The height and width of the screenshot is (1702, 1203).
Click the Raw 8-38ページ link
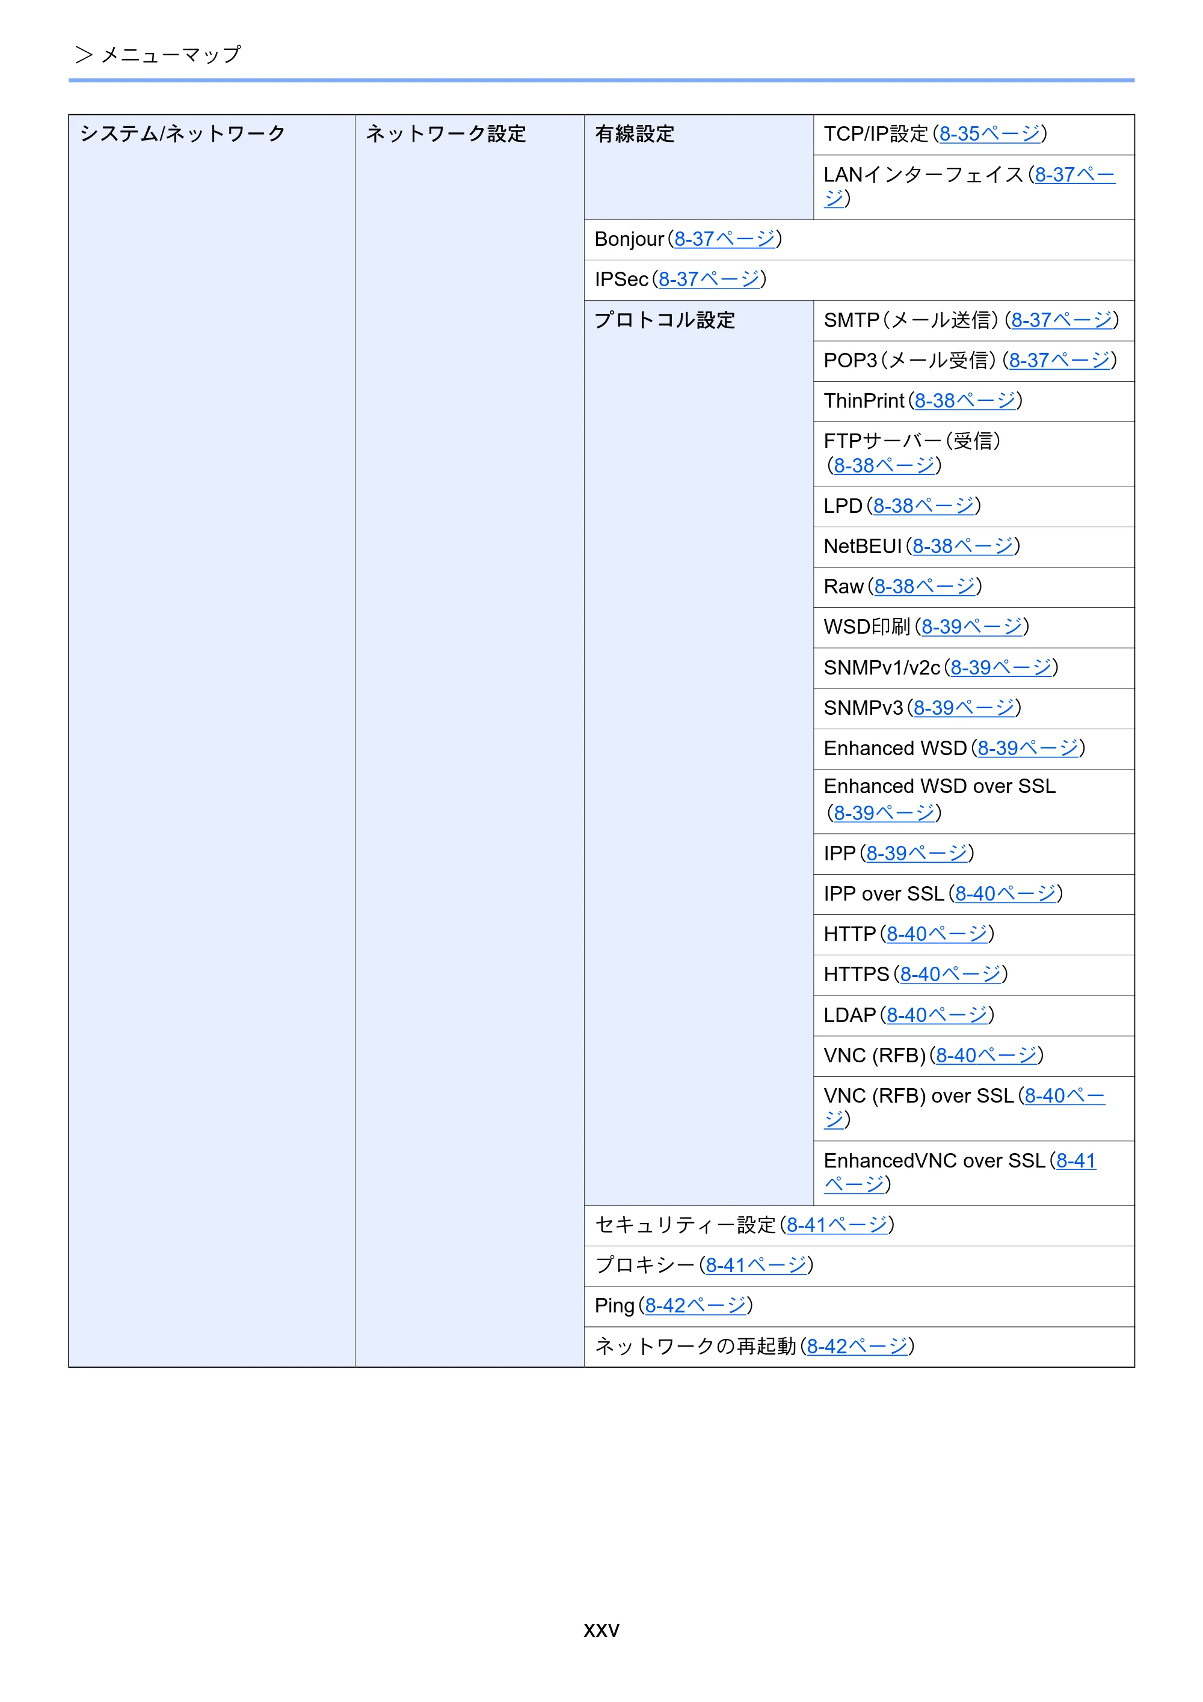point(925,587)
